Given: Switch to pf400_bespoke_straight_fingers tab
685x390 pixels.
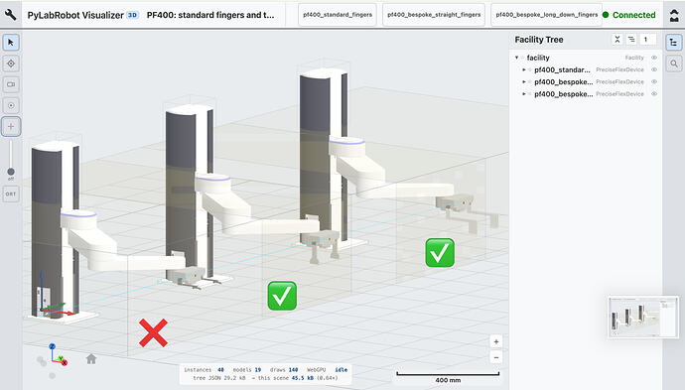Looking at the screenshot, I should click(434, 15).
